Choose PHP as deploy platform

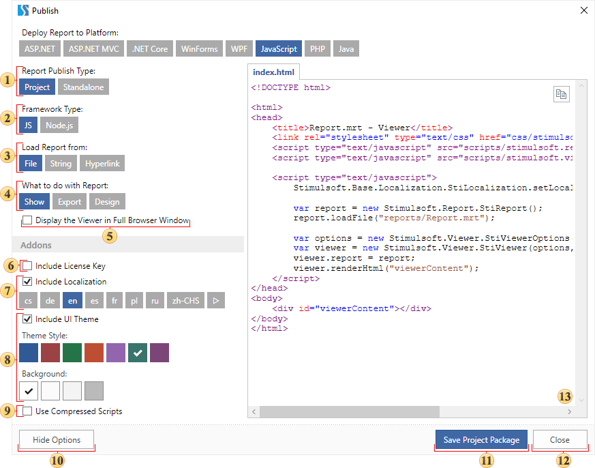click(317, 49)
